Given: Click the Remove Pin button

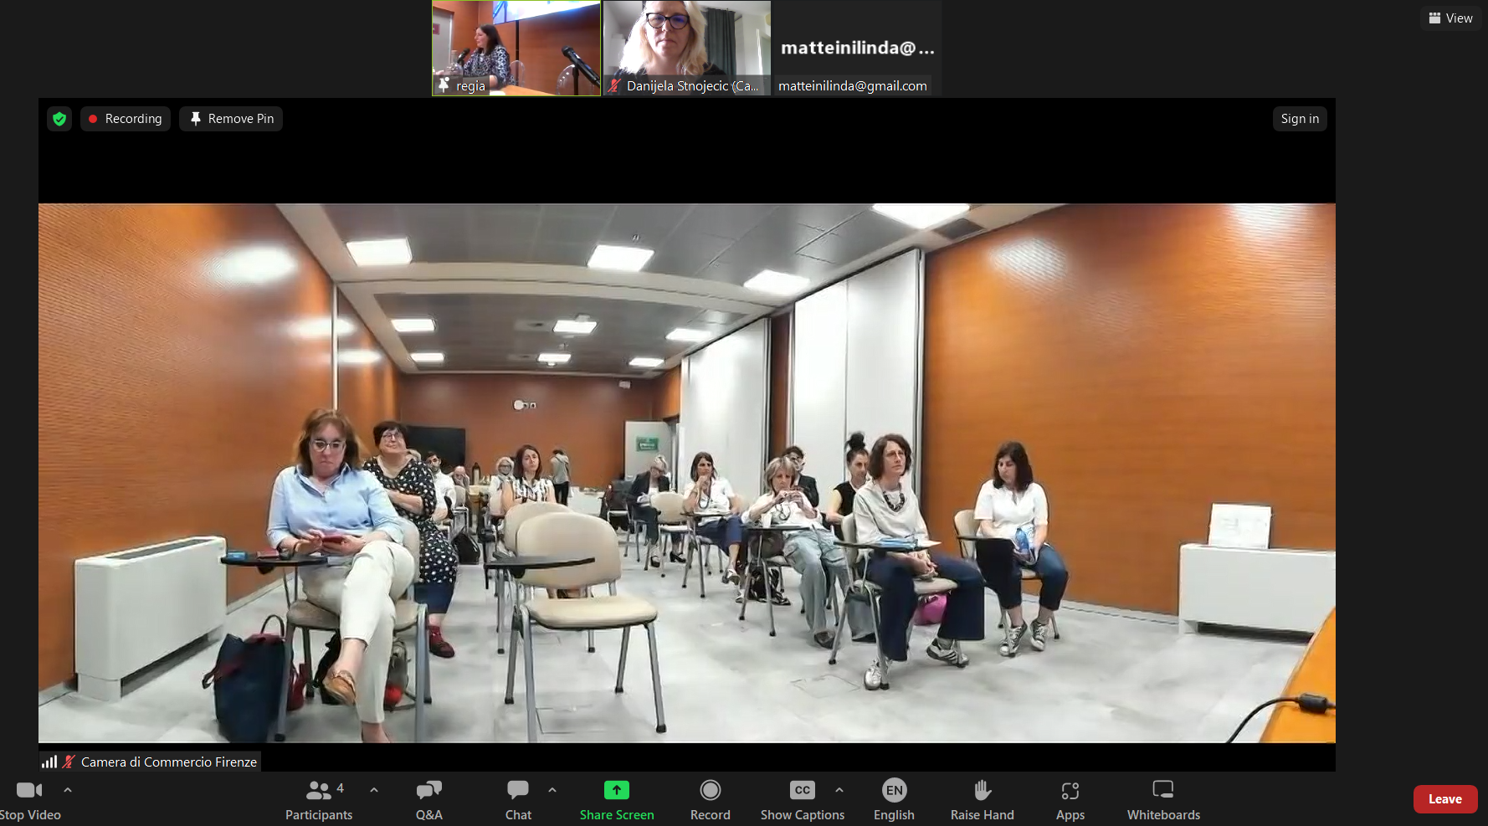Looking at the screenshot, I should pos(231,119).
